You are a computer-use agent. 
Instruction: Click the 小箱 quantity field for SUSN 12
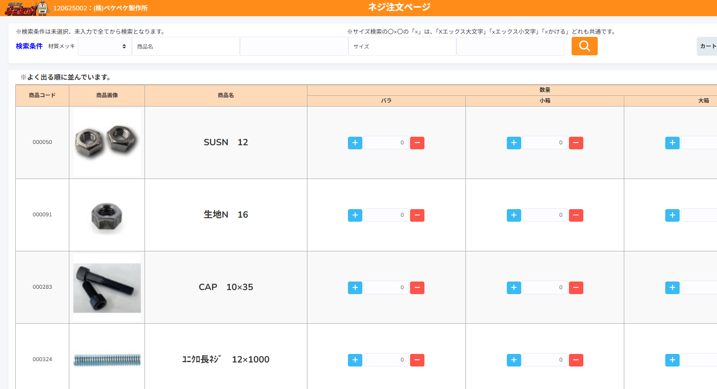tap(545, 143)
